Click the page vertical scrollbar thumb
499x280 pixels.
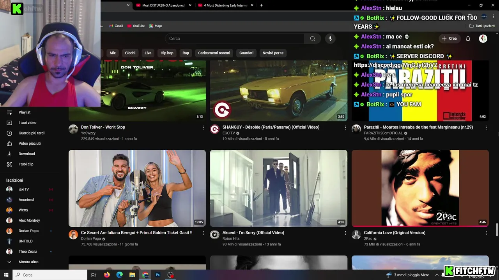[x=497, y=230]
